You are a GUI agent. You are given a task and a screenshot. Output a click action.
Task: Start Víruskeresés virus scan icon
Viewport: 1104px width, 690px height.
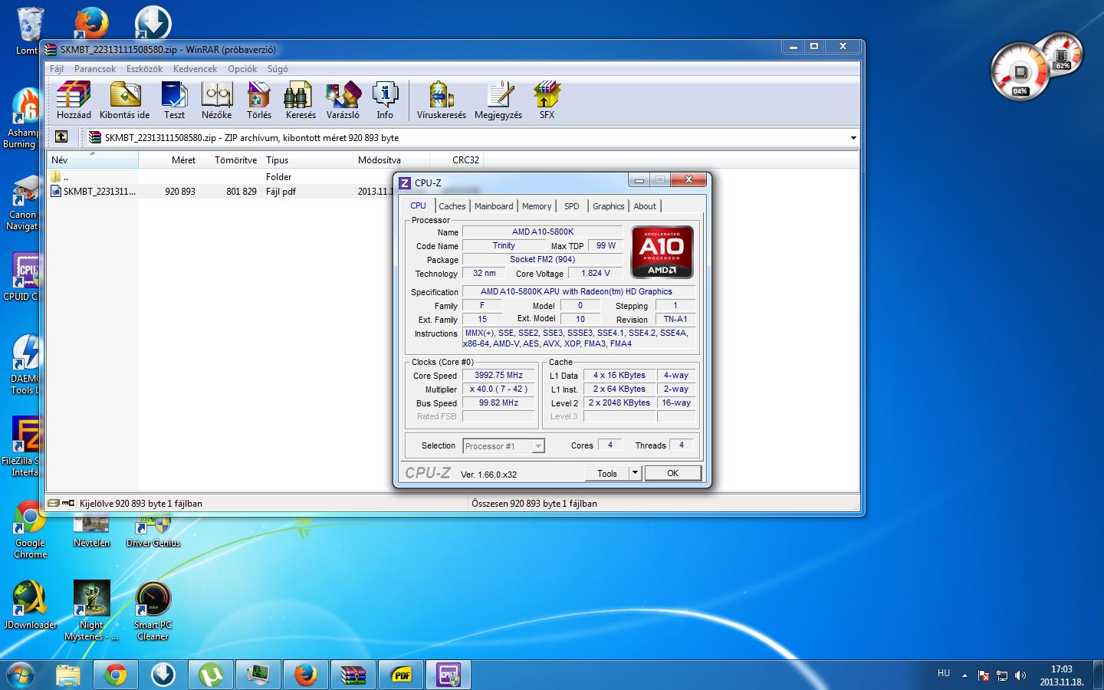coord(441,100)
